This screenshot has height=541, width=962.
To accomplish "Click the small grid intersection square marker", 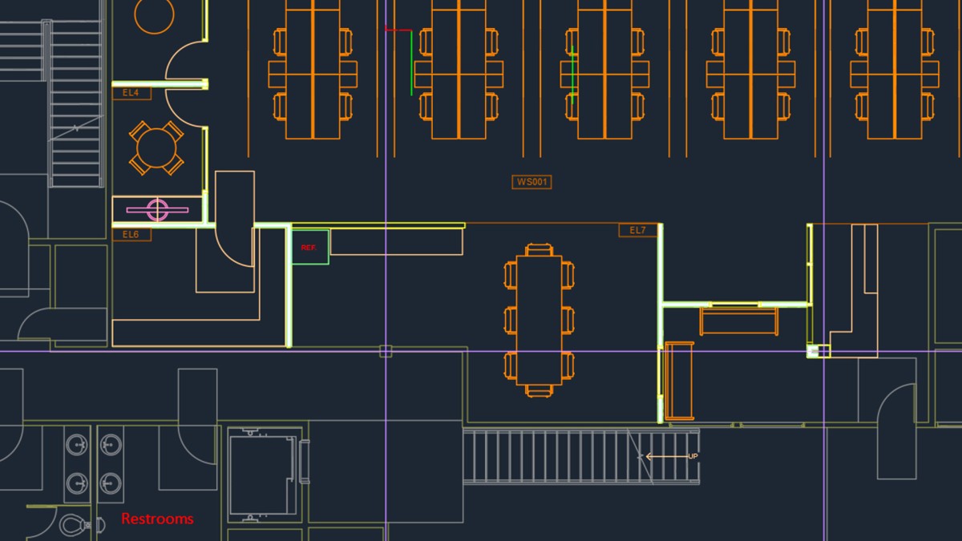I will (x=386, y=351).
